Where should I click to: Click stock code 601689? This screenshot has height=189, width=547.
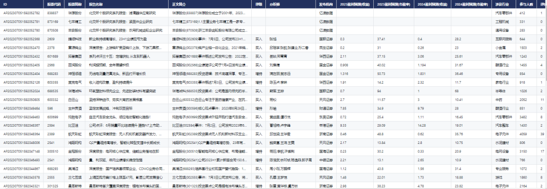52,56
